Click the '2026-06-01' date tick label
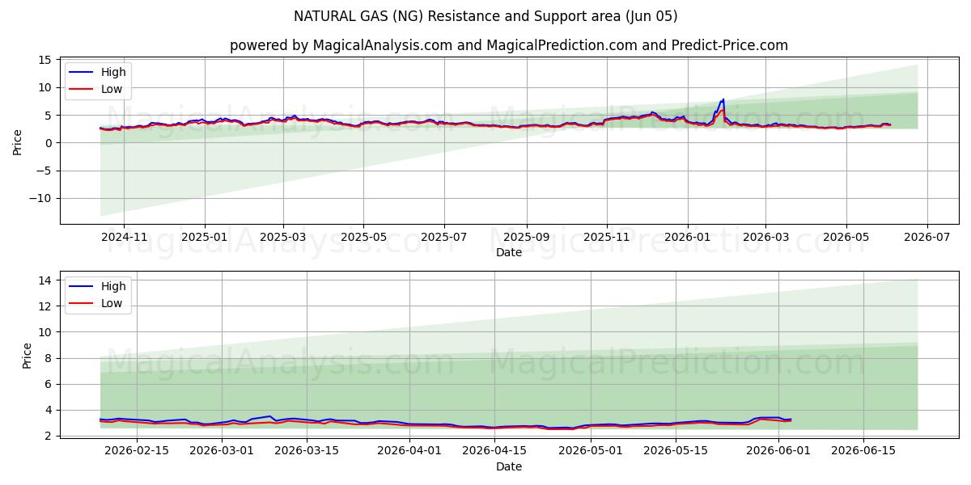The image size is (971, 485). pyautogui.click(x=779, y=453)
